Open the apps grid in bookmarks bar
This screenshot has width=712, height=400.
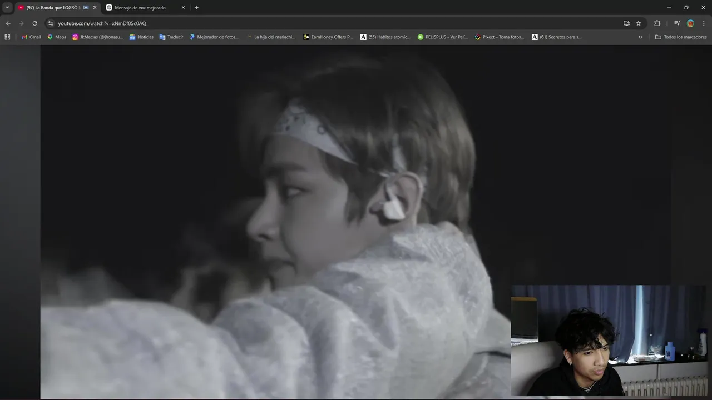[x=7, y=37]
